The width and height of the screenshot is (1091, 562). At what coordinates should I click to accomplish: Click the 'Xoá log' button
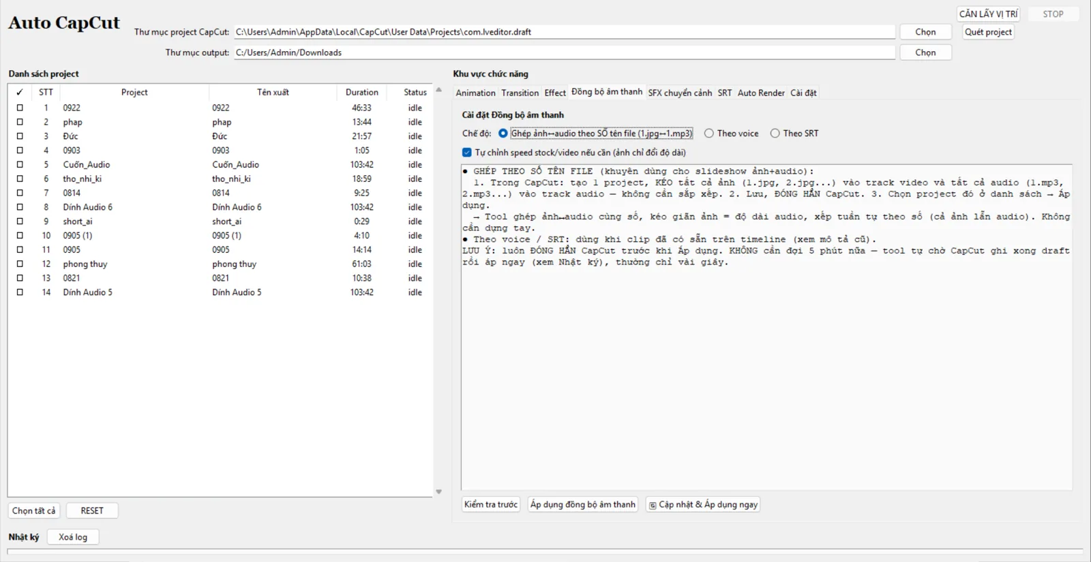coord(73,537)
